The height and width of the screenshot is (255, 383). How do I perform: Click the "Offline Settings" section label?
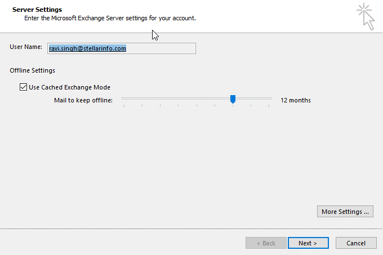click(x=32, y=70)
